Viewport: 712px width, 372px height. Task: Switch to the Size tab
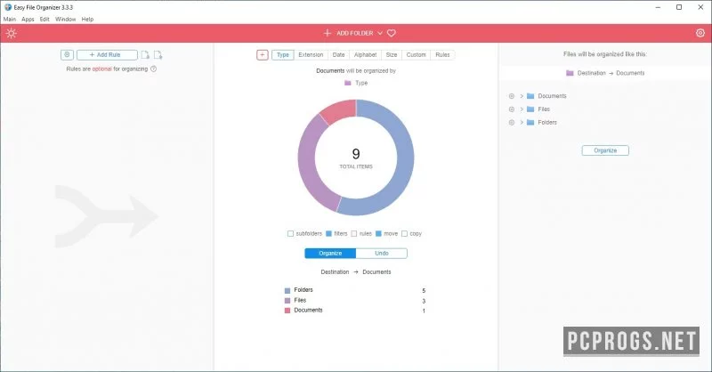392,54
